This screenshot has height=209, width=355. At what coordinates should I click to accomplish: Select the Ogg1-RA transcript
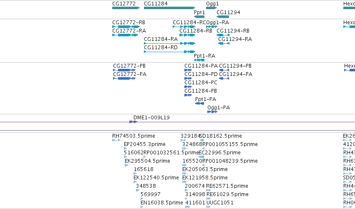tap(211, 27)
